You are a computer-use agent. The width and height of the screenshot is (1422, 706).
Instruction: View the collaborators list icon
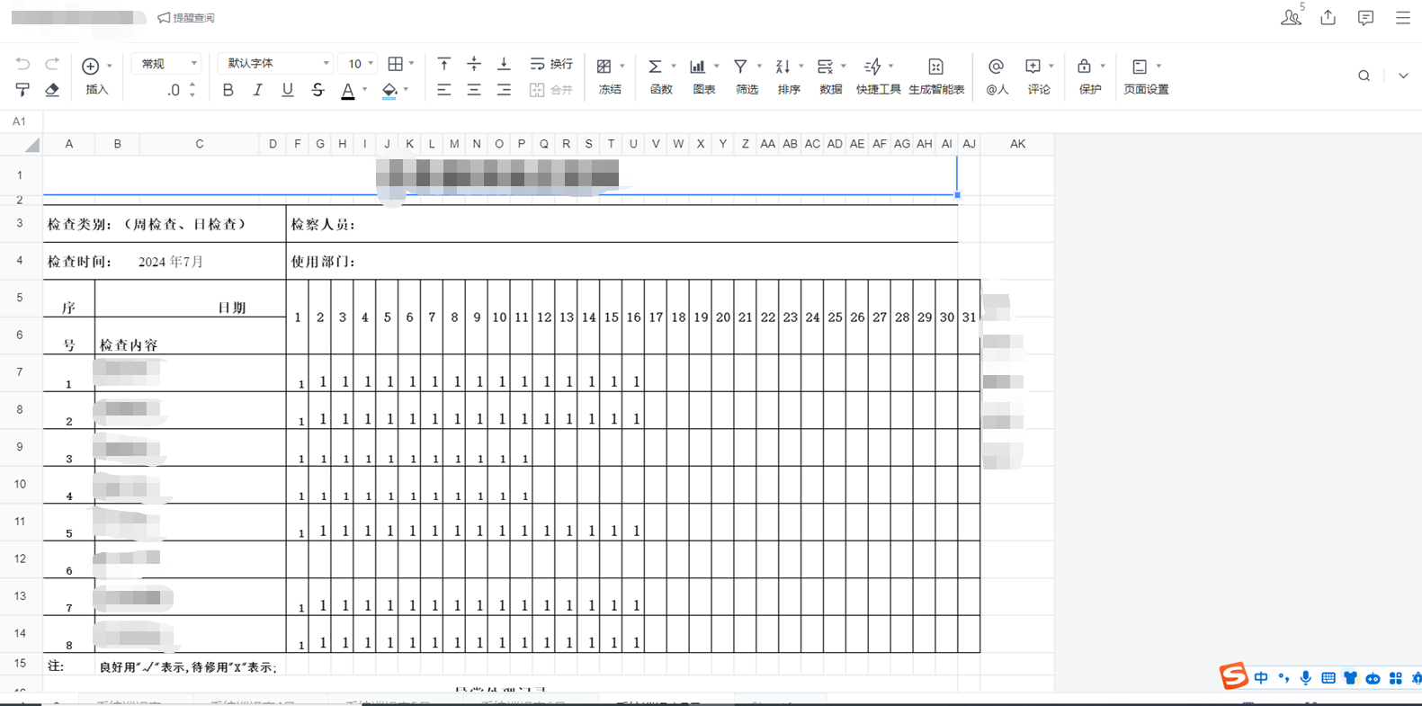coord(1291,17)
